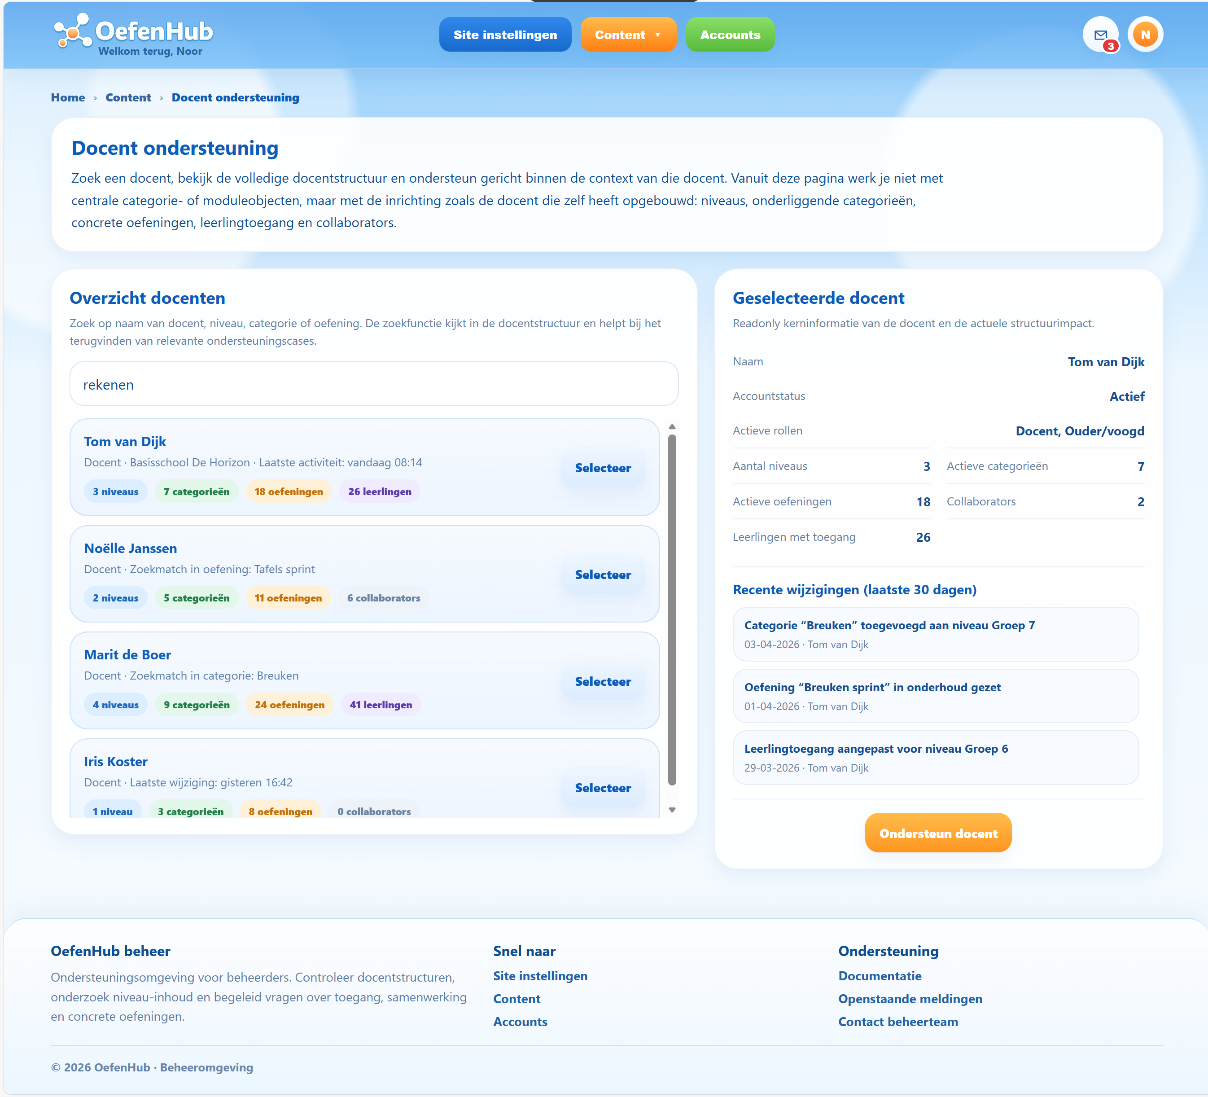The height and width of the screenshot is (1097, 1208).
Task: Click scrollbar down arrow in docent list
Action: pyautogui.click(x=672, y=810)
